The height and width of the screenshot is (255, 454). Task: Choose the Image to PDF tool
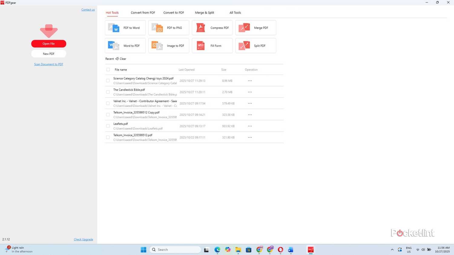click(x=169, y=46)
